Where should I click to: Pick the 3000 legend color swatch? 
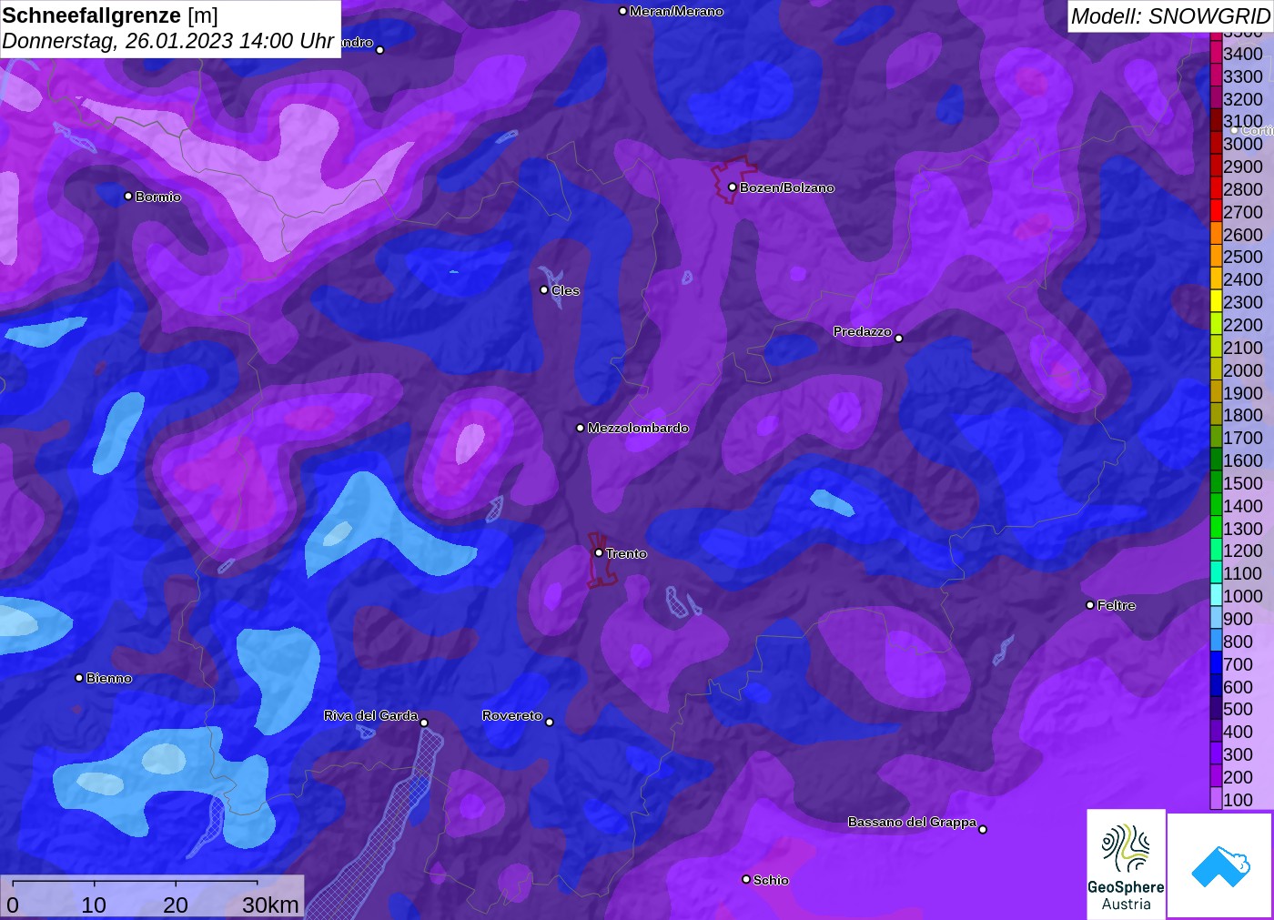(1216, 144)
